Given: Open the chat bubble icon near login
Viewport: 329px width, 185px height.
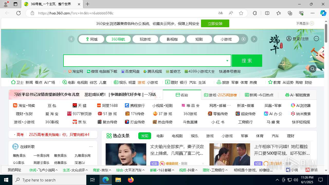Looking at the screenshot, I should coord(316,39).
